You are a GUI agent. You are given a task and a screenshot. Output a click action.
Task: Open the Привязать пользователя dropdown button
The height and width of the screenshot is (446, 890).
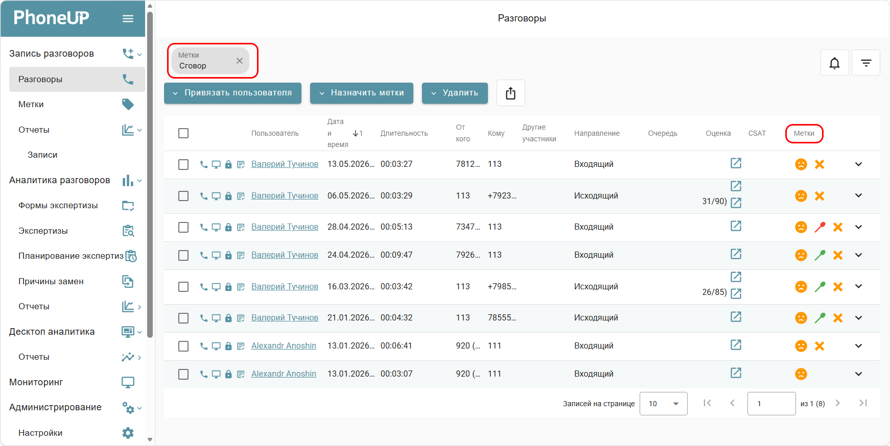[232, 93]
